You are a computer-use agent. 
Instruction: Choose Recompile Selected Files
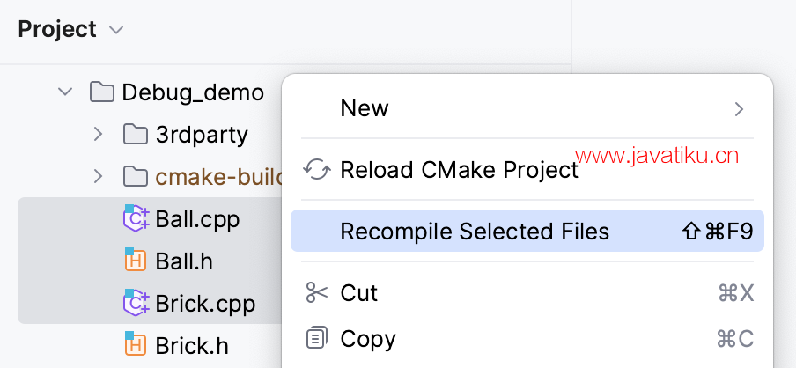click(527, 231)
